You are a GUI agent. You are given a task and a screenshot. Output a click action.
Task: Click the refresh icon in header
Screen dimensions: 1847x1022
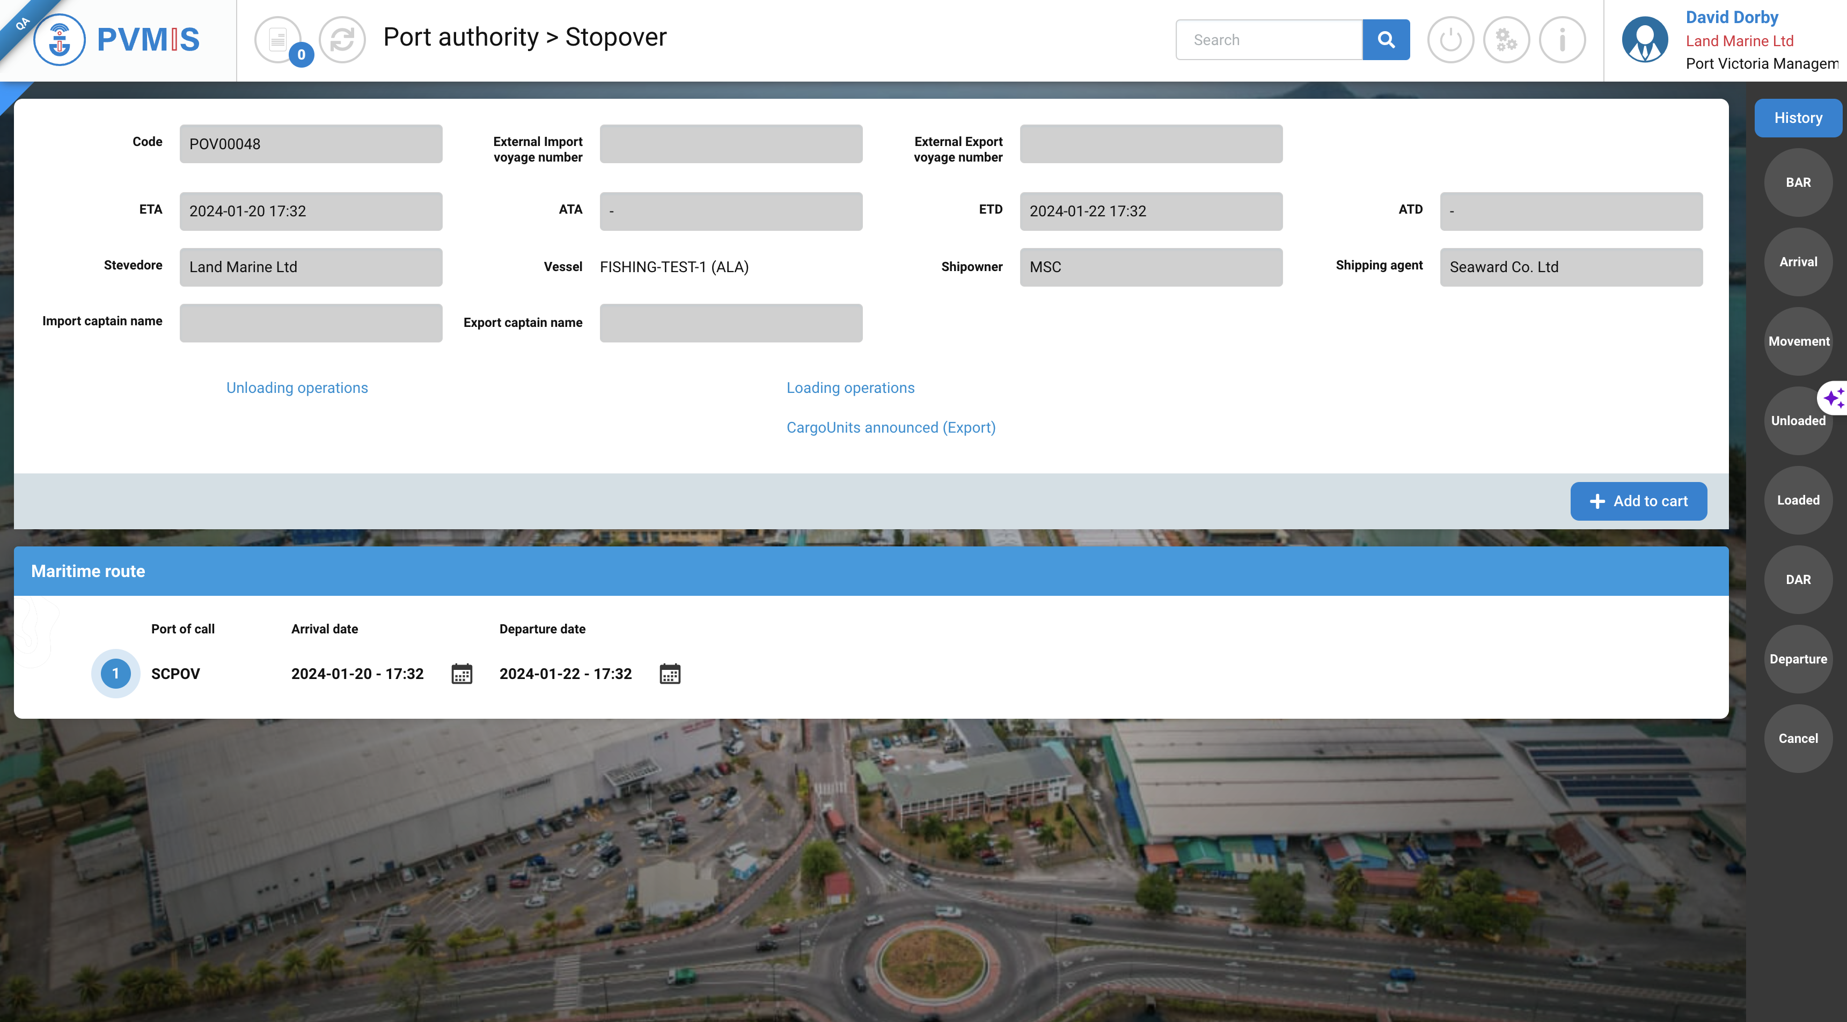342,39
